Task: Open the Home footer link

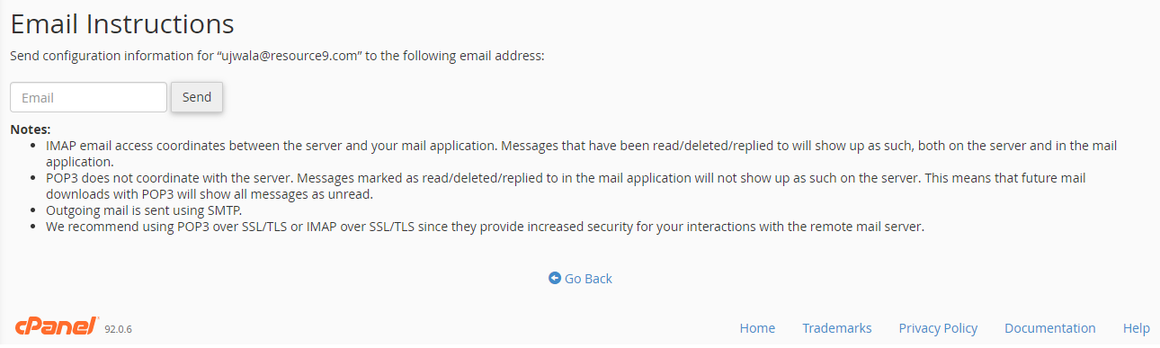Action: 757,328
